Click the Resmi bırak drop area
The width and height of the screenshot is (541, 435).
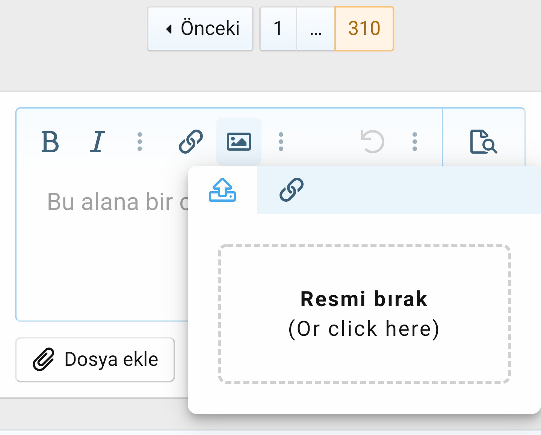tap(364, 314)
